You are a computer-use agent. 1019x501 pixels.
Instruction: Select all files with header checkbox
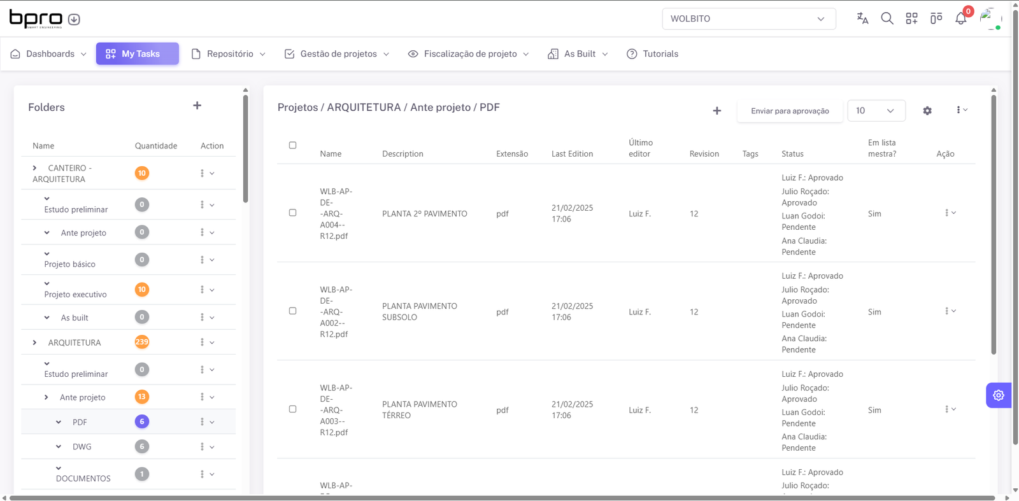click(293, 145)
